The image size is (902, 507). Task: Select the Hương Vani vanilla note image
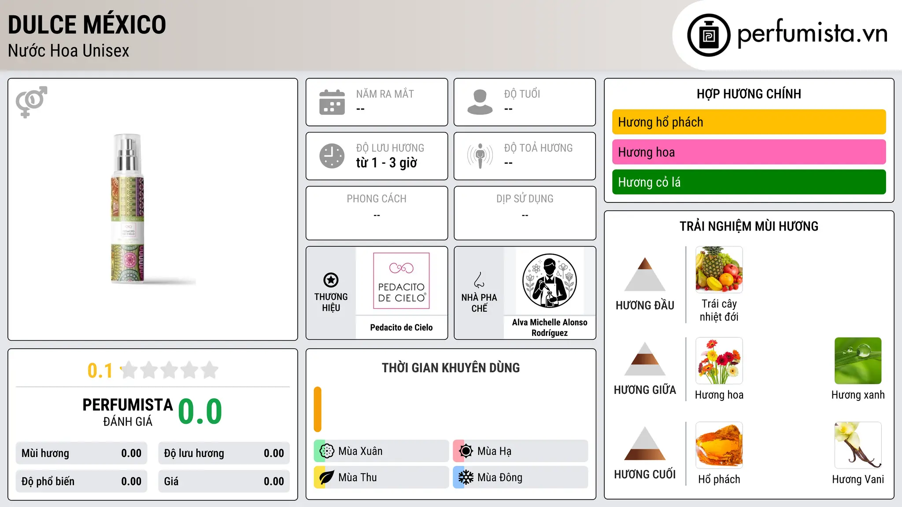coord(858,445)
